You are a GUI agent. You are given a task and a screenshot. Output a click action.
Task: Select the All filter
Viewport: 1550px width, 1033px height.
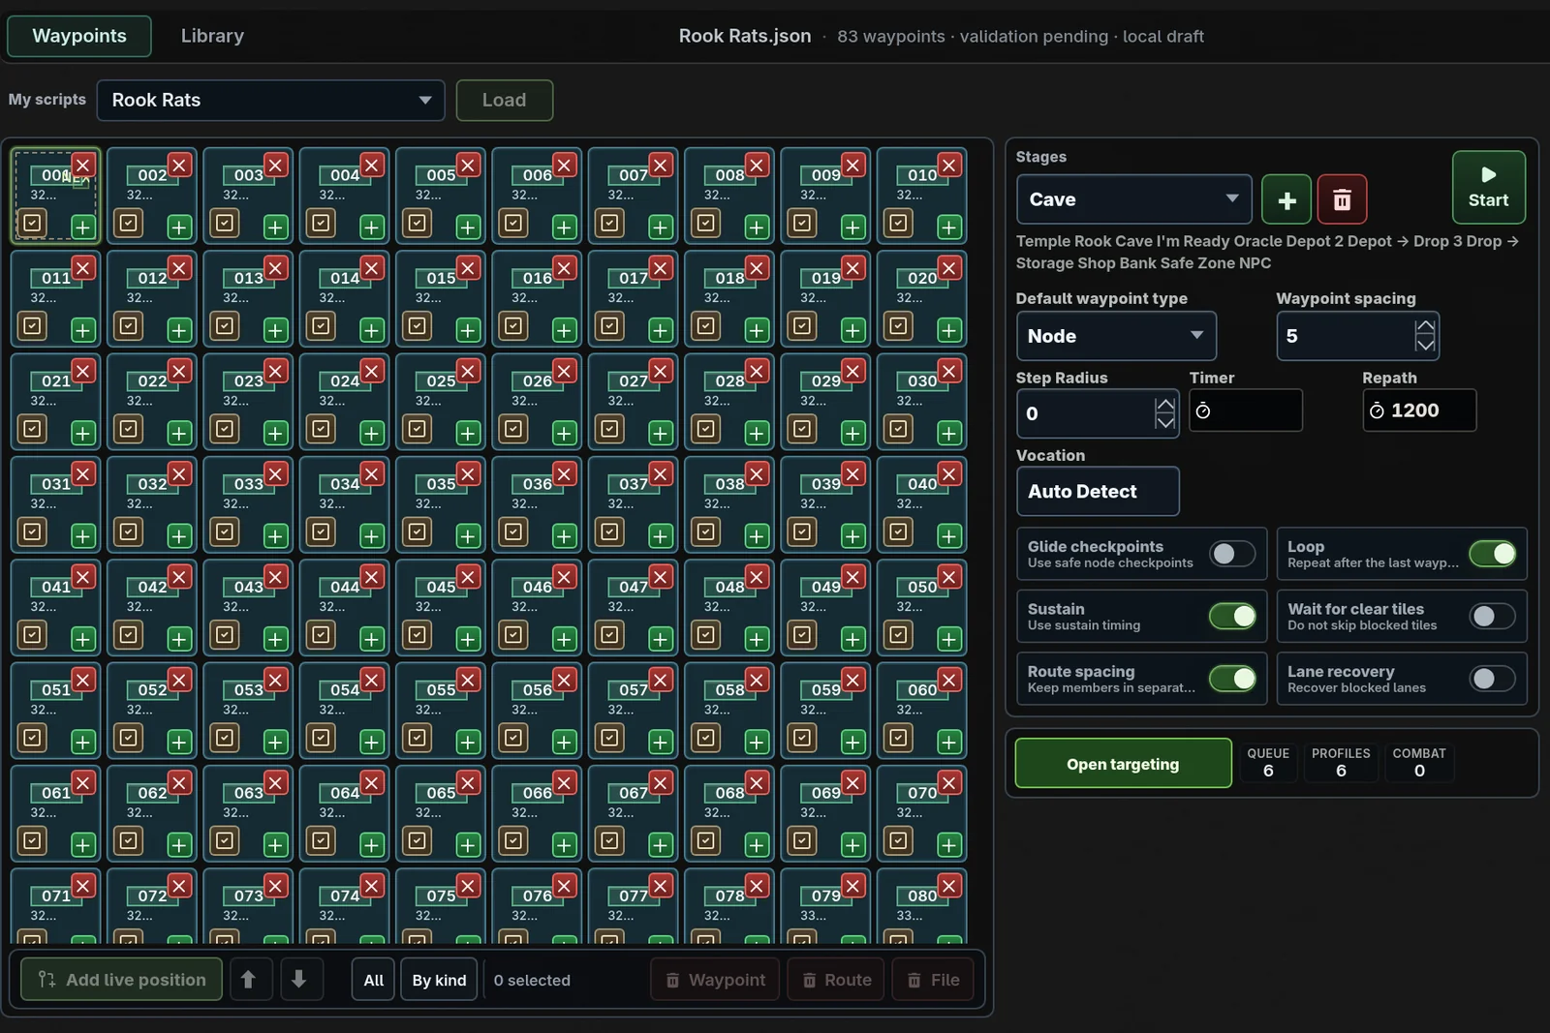[374, 980]
